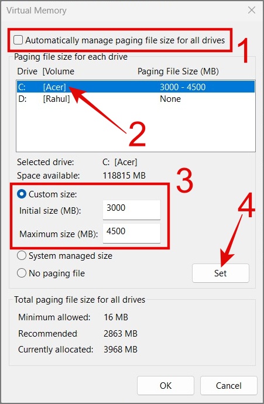
Task: Select the D: [Rahul] drive entry
Action: coord(135,99)
